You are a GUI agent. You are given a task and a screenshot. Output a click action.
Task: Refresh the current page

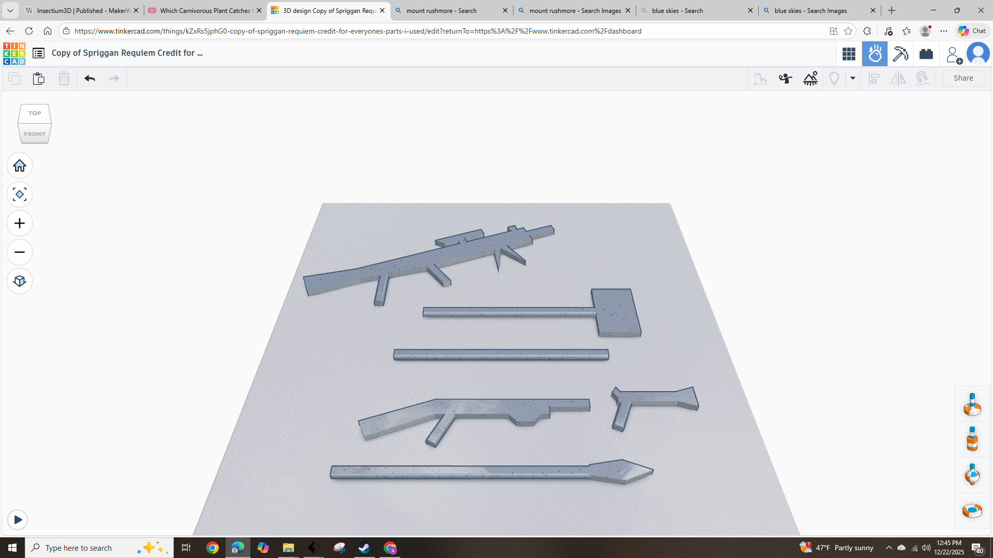point(29,31)
